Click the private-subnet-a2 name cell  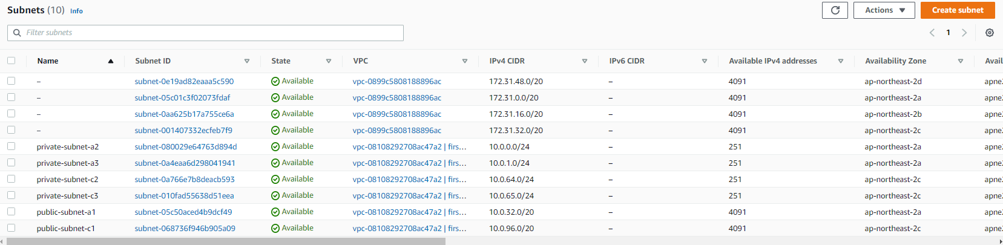coord(68,146)
